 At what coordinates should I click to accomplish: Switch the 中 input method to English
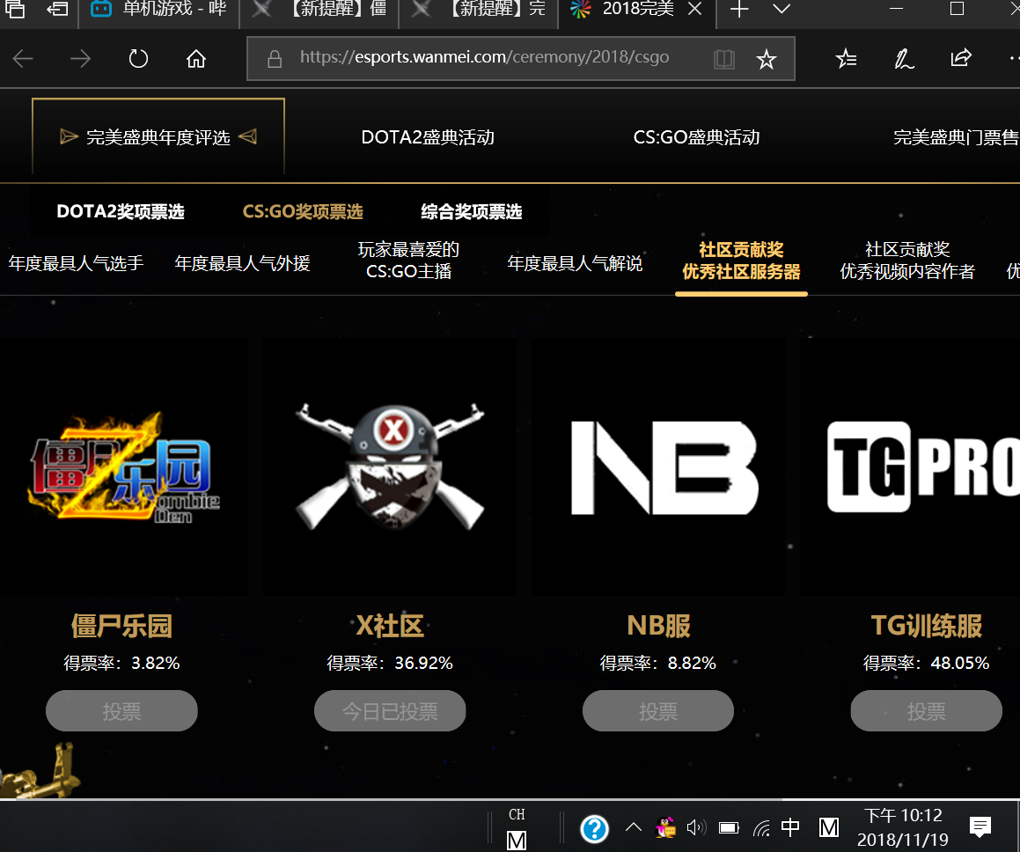click(790, 827)
